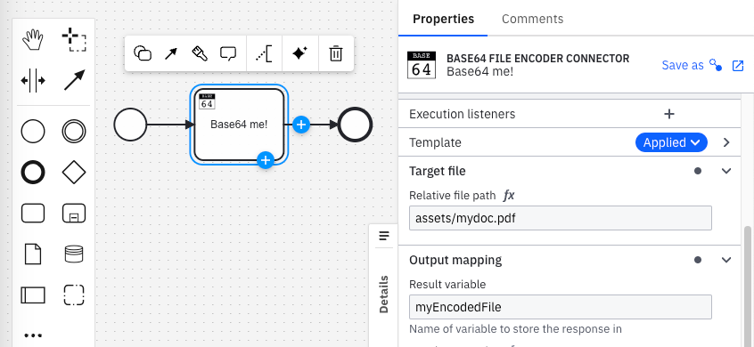Click the AI sparkle icon in context pad
This screenshot has height=347, width=754.
pos(300,53)
